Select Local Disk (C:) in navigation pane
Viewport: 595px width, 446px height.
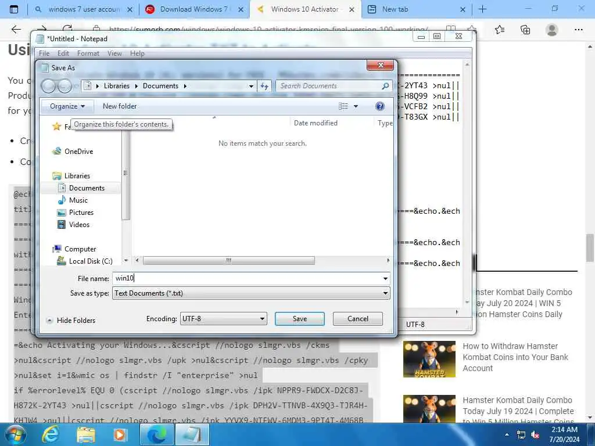pos(90,261)
